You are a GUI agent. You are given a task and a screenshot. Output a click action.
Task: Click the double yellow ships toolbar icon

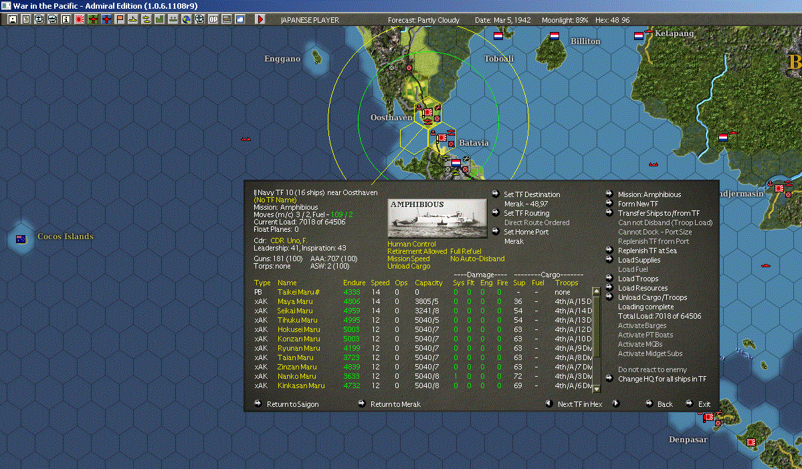click(146, 19)
